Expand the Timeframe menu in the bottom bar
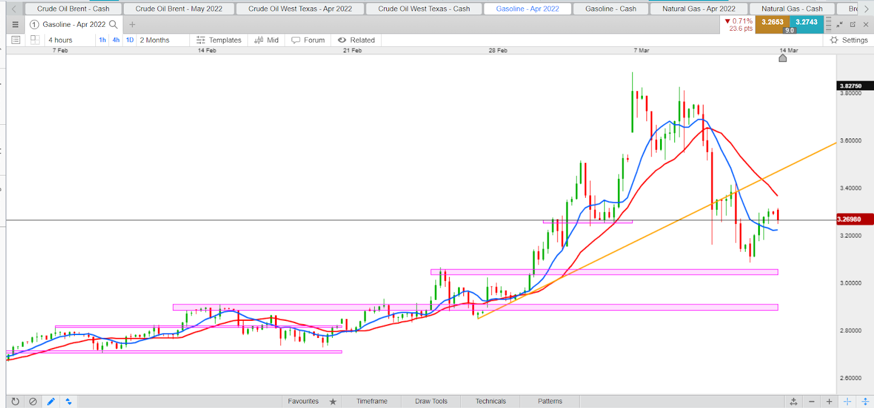 pos(371,401)
